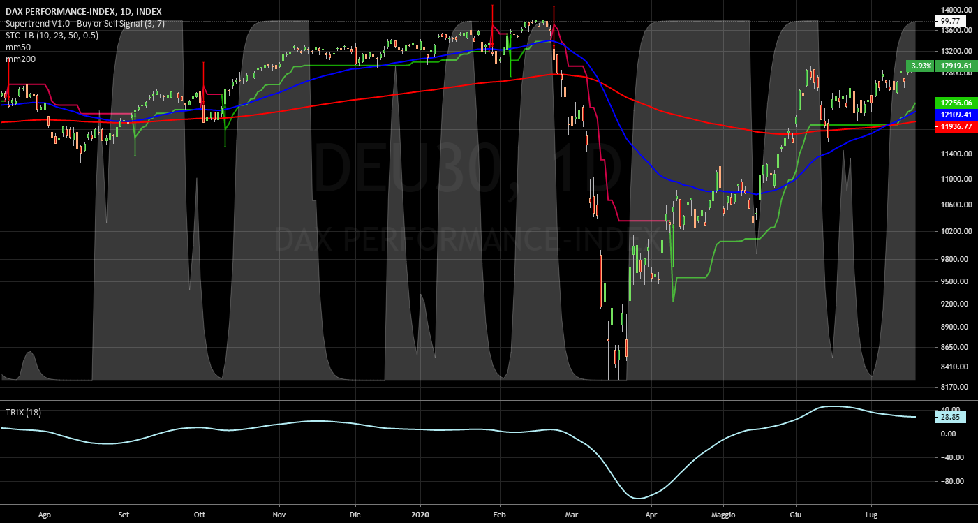Click the 99.77 STC value tag
The height and width of the screenshot is (523, 978).
(x=951, y=21)
